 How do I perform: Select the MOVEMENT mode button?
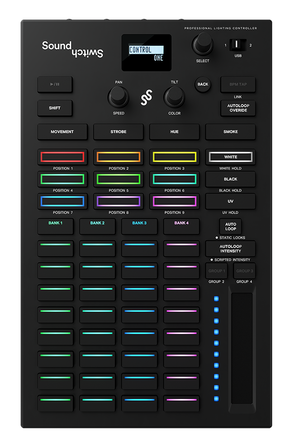pyautogui.click(x=62, y=132)
